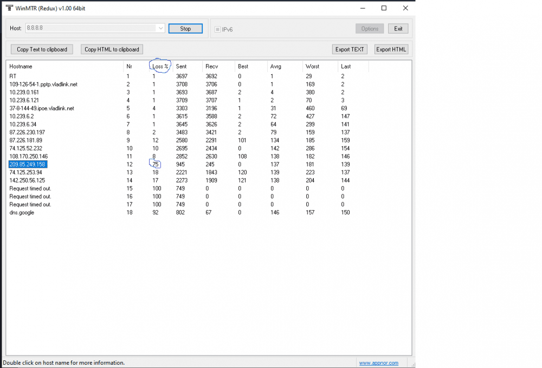Open the www.appnor.com link
Viewport: 542px width, 368px height.
(x=378, y=363)
